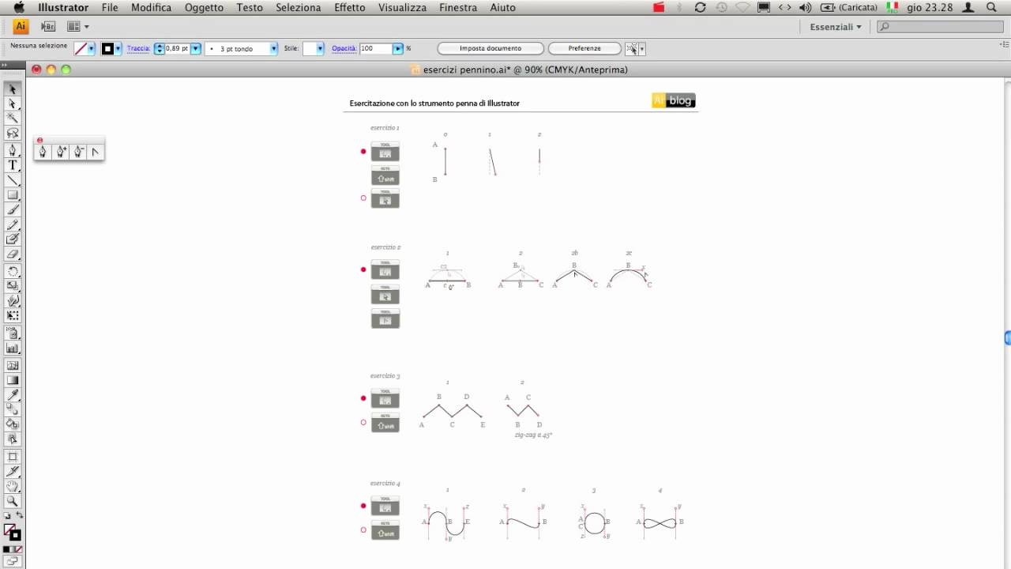Open the stroke color dropdown in control bar
This screenshot has height=569, width=1011.
(92, 49)
